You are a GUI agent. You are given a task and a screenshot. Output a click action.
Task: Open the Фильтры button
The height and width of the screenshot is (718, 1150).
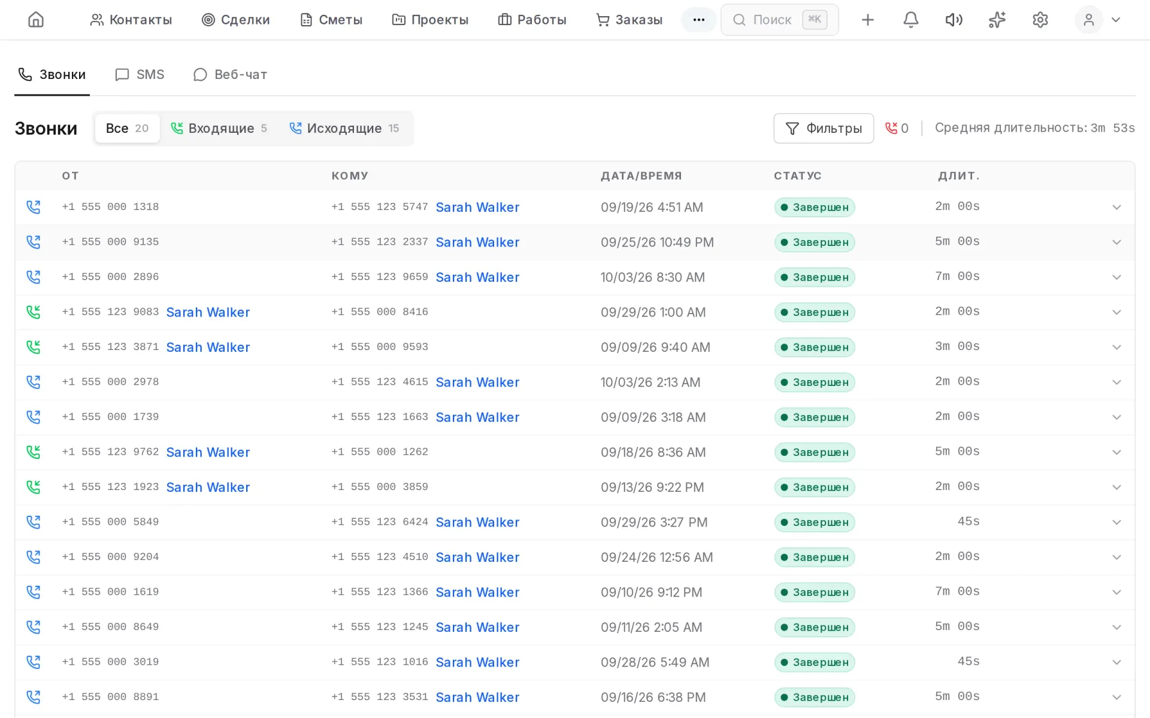coord(824,128)
